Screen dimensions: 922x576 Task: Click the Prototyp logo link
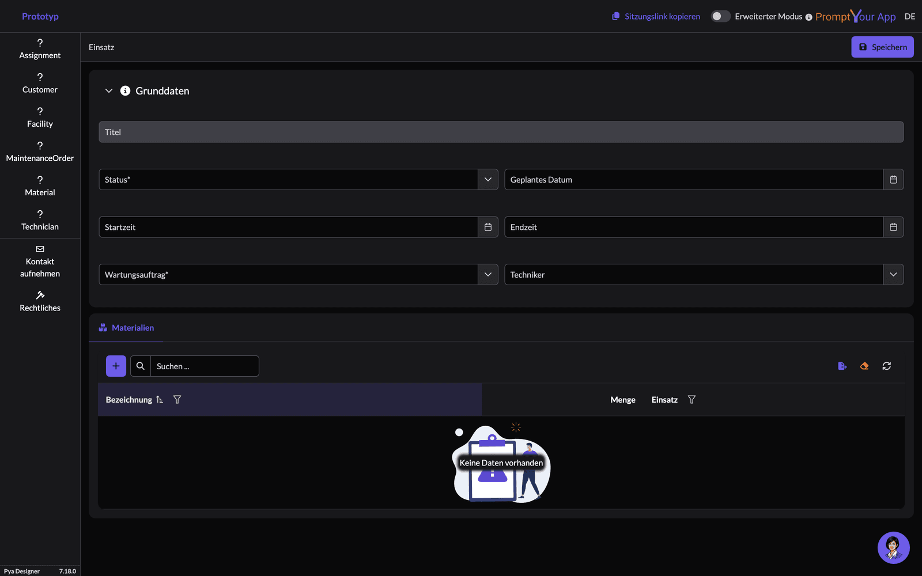[40, 16]
